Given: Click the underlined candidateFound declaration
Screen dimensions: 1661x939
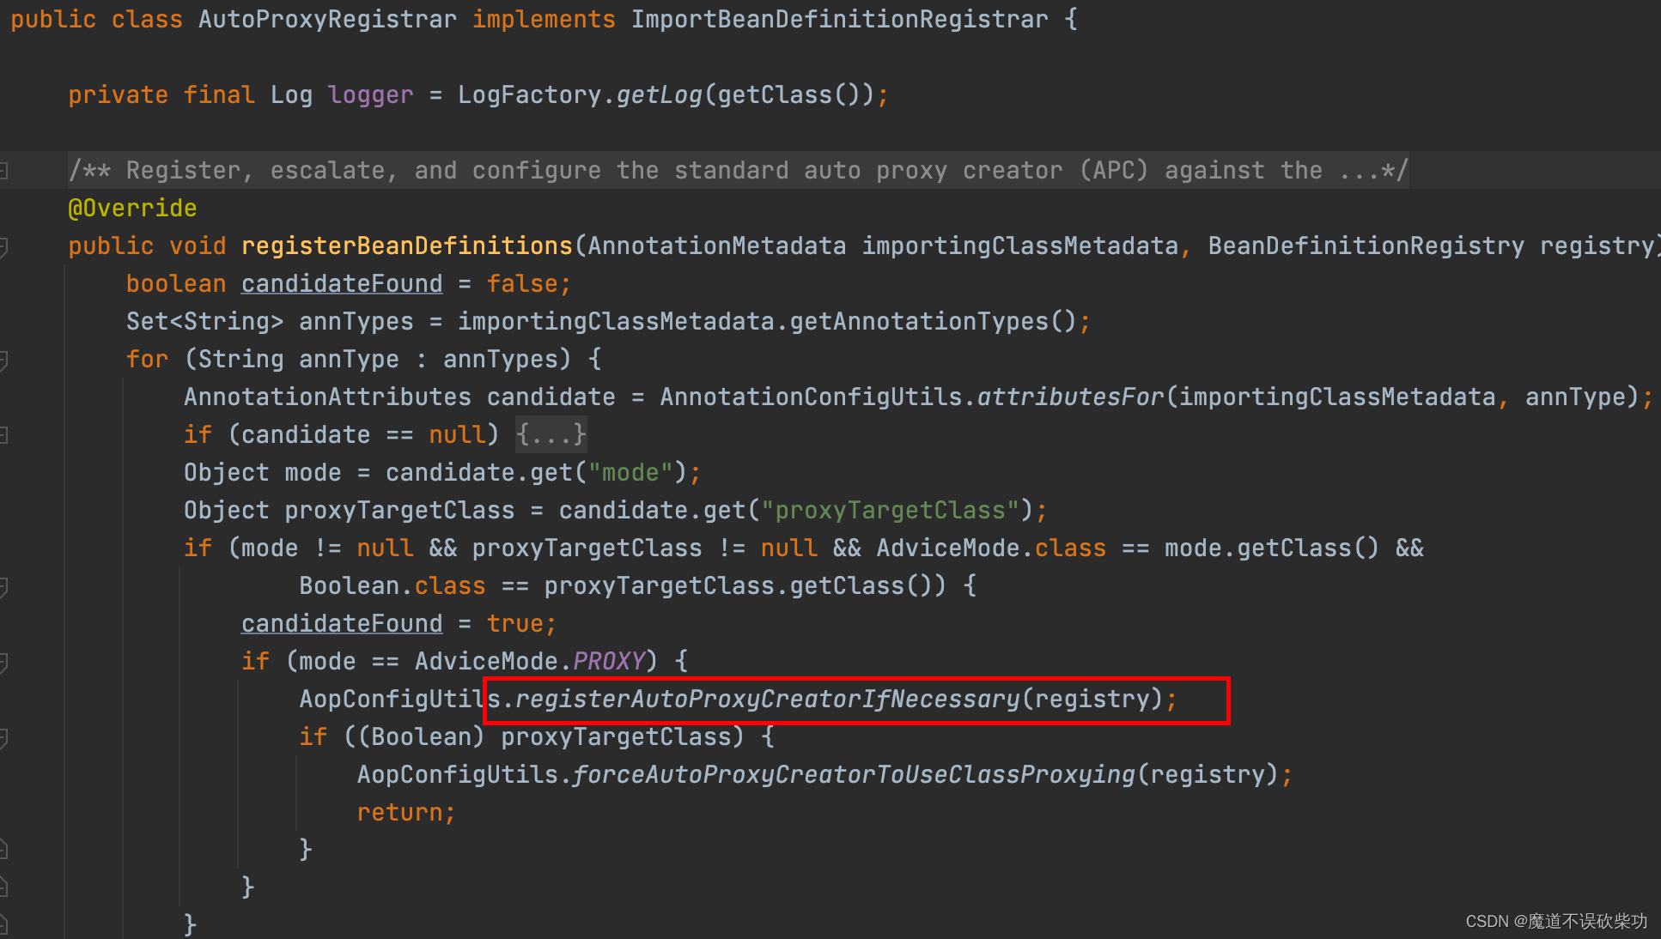Looking at the screenshot, I should pyautogui.click(x=342, y=284).
